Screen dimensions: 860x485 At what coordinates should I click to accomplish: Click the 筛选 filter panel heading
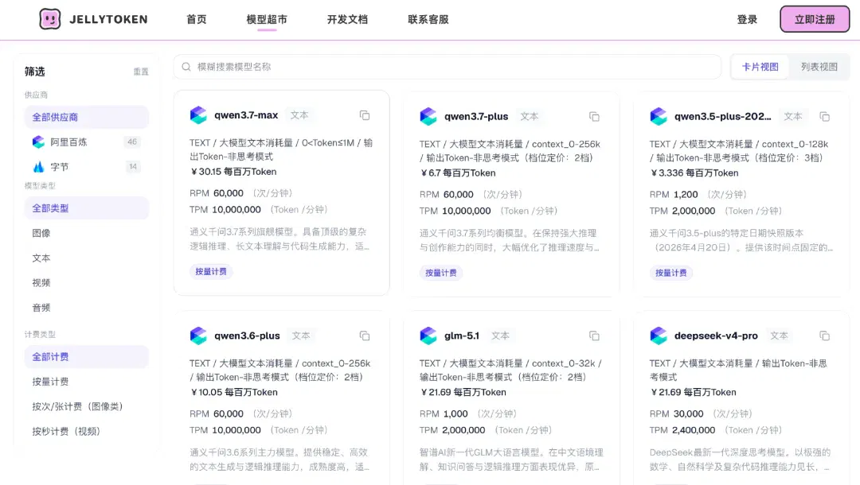pyautogui.click(x=34, y=72)
